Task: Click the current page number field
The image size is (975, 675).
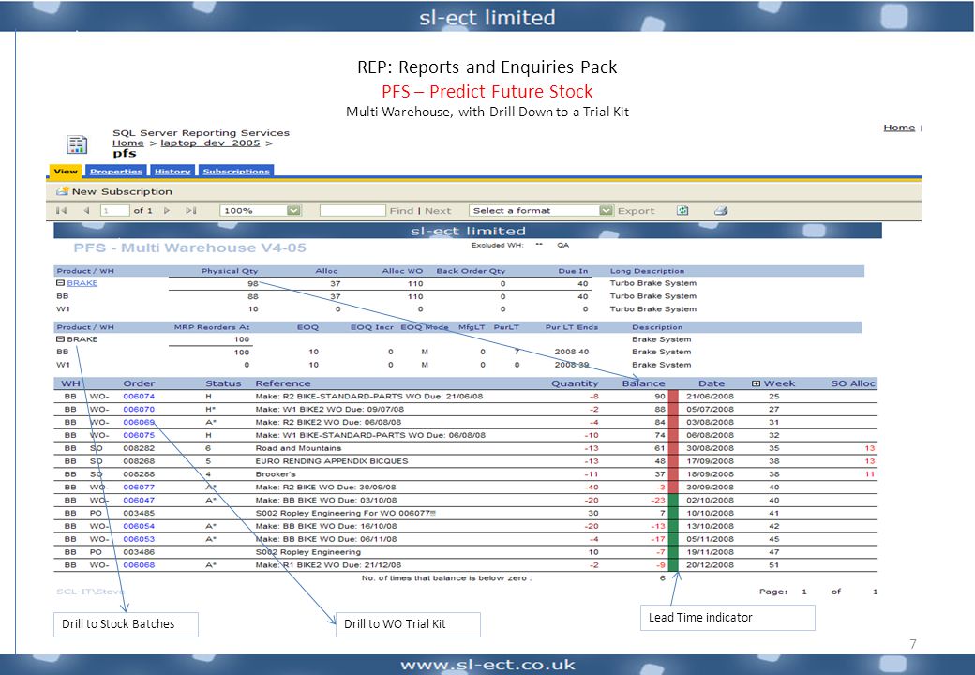Action: [114, 211]
